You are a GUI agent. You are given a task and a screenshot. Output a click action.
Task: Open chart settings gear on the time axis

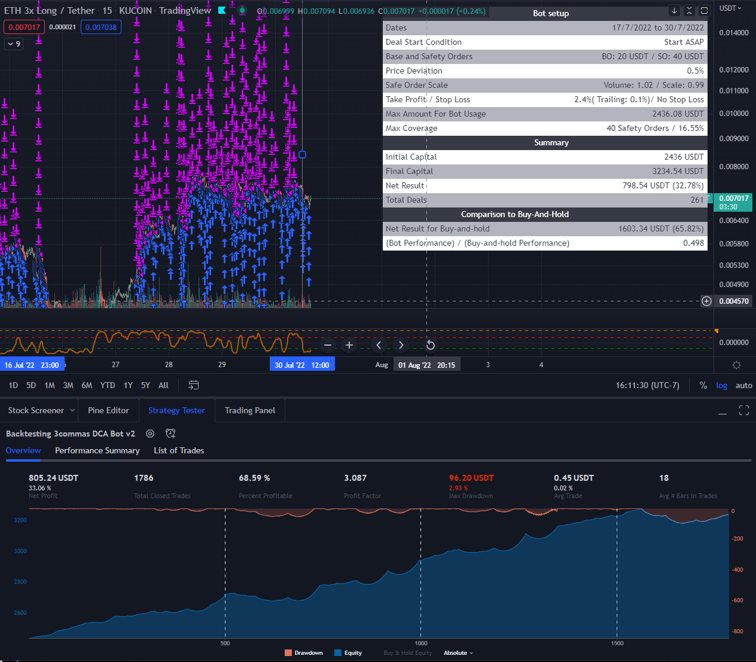click(x=736, y=365)
